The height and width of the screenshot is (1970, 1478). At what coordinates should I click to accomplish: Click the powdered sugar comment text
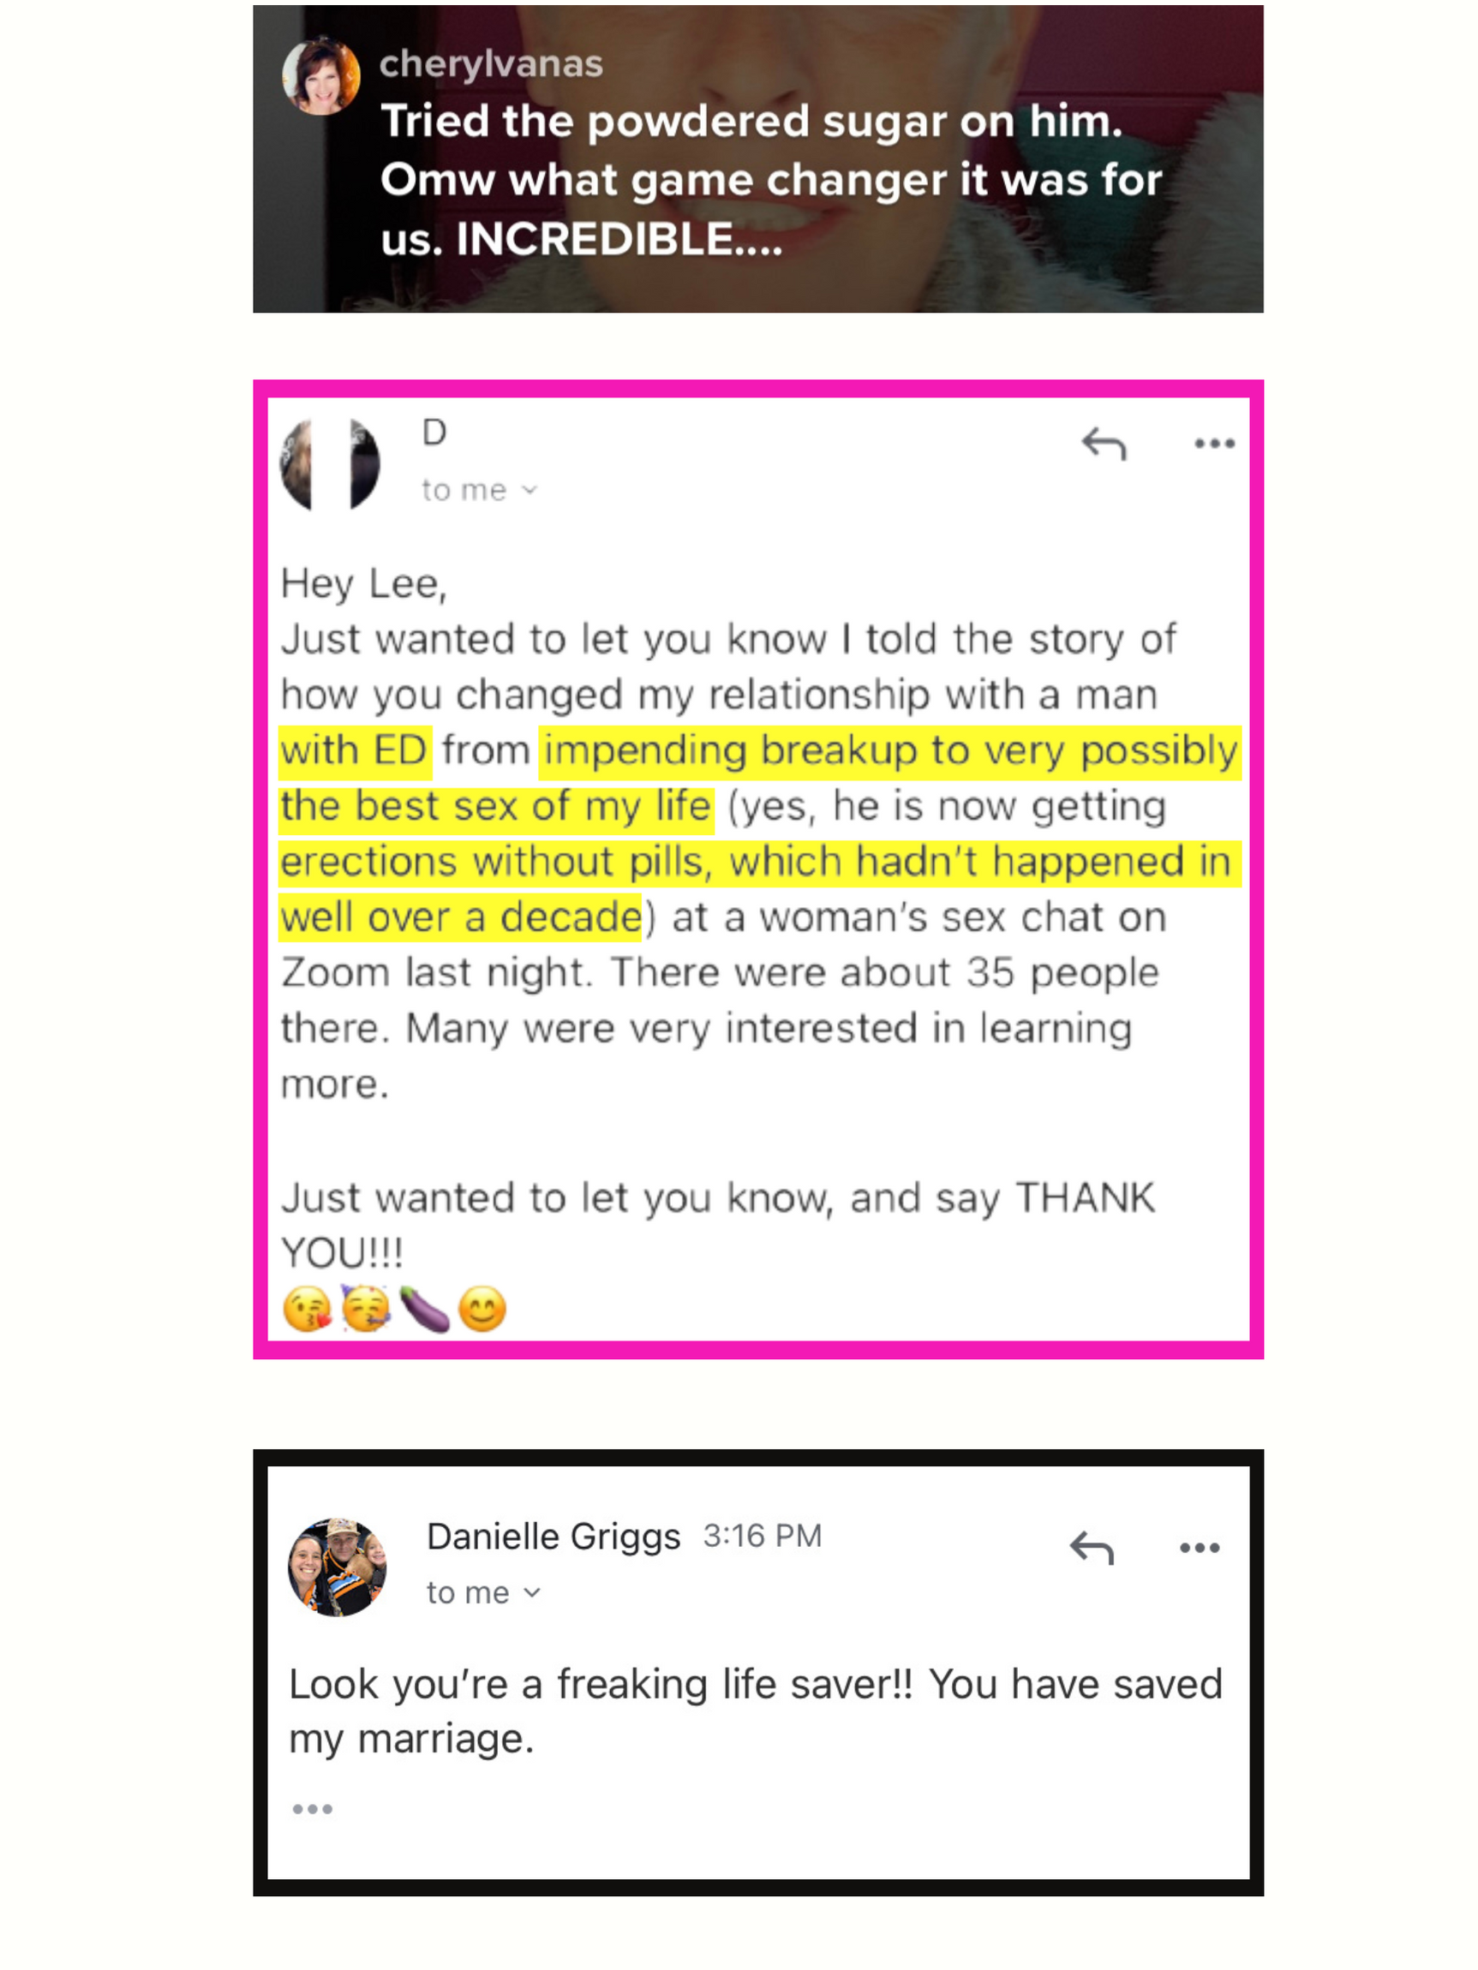point(771,180)
